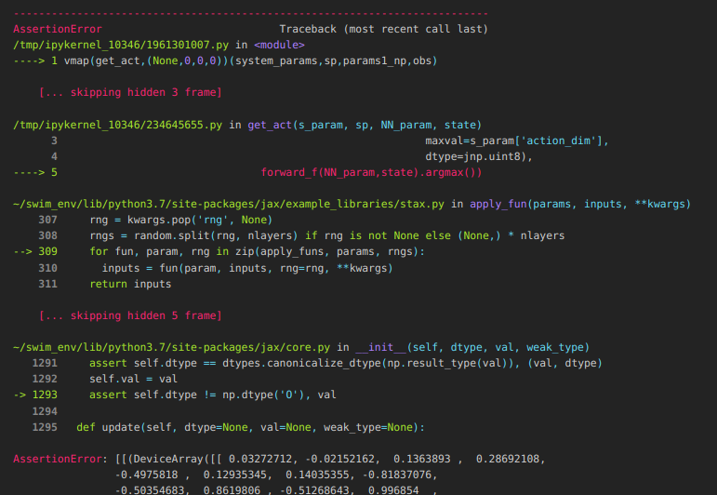Click the jax/core.py file path
This screenshot has height=495, width=717.
(171, 347)
